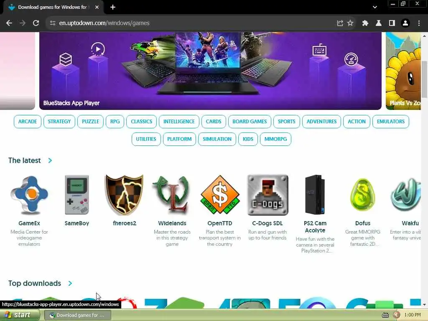Image resolution: width=428 pixels, height=321 pixels.
Task: Open the C-Dogs SDL icon
Action: click(x=267, y=195)
